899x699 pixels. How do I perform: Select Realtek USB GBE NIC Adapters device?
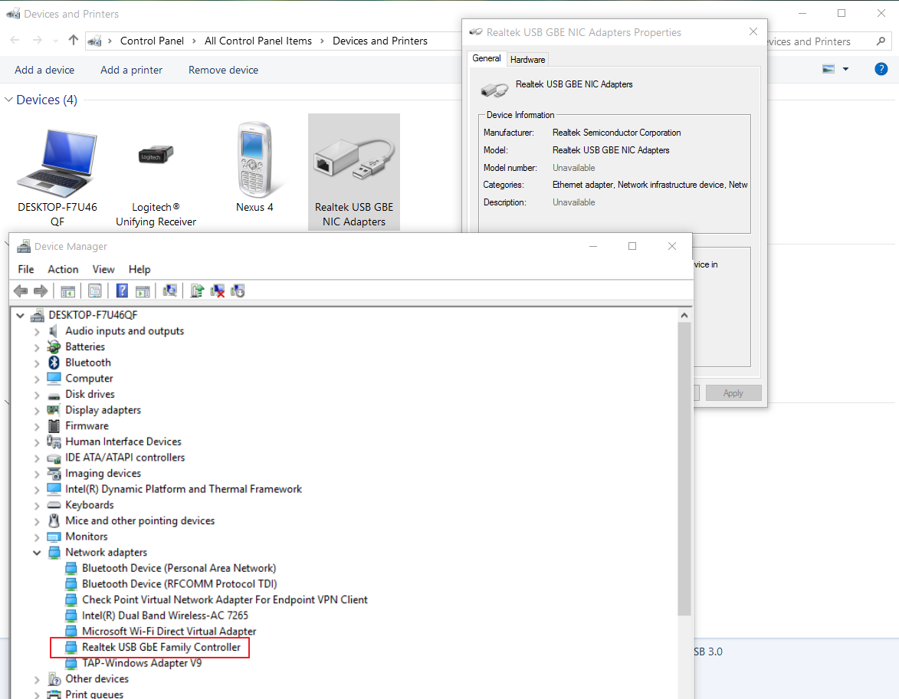point(354,172)
